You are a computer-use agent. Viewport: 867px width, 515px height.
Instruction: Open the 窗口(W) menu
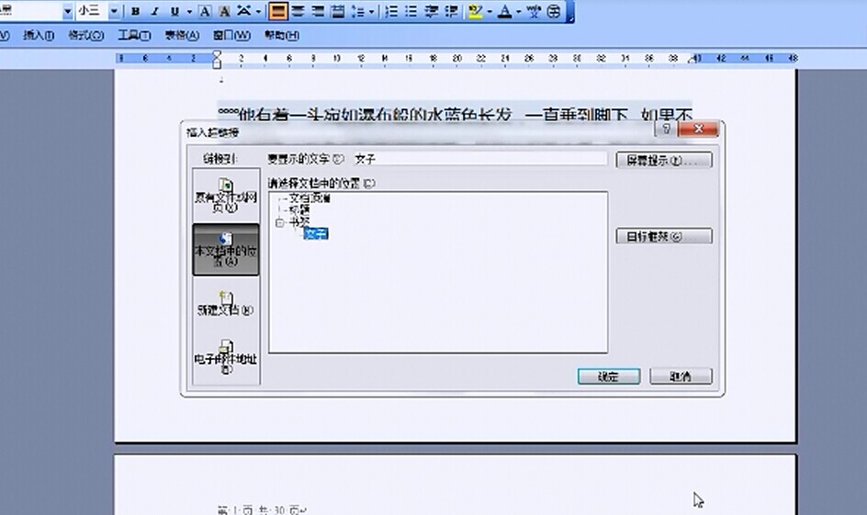[231, 36]
